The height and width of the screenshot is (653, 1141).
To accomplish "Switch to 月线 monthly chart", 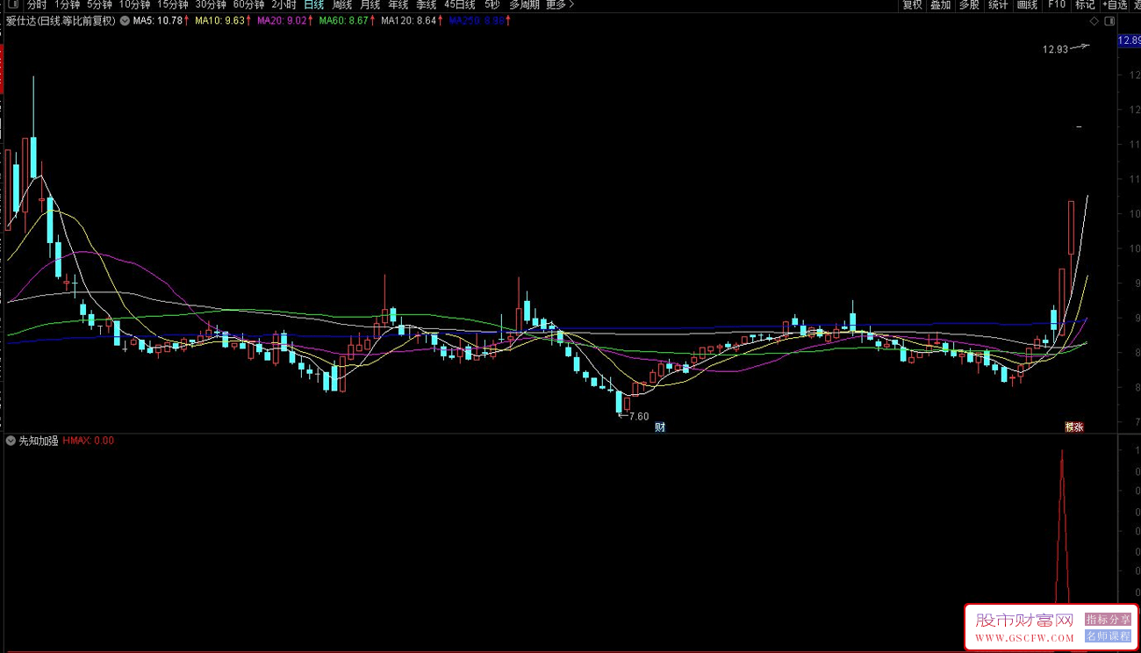I will 370,5.
